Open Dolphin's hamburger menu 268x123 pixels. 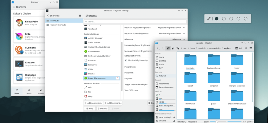coord(251,48)
